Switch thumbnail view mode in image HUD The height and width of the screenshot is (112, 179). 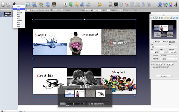[63, 104]
